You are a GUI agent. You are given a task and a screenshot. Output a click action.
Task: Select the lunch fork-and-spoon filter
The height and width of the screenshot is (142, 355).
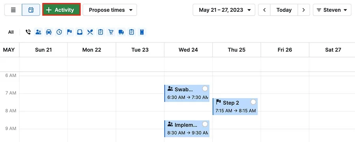[90, 32]
